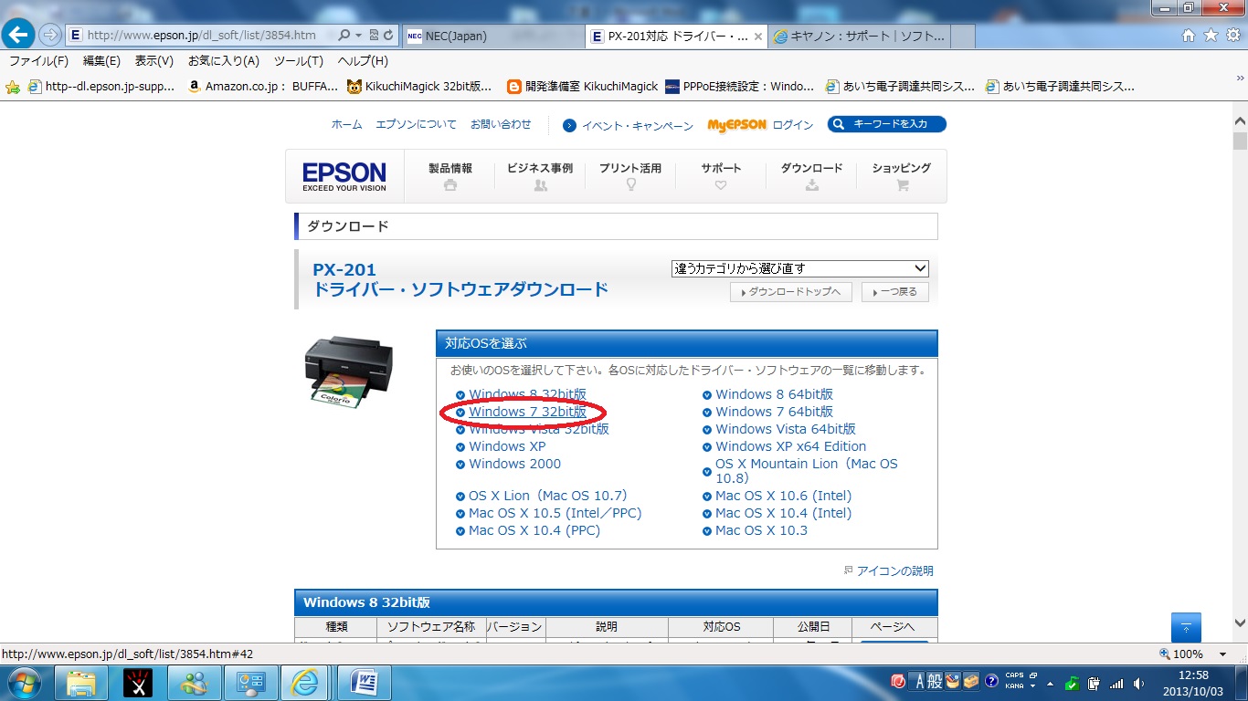The height and width of the screenshot is (701, 1248).
Task: Click the お問い合わせ link
Action: [x=501, y=125]
